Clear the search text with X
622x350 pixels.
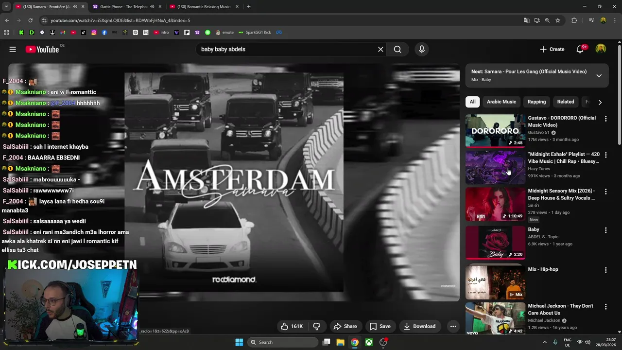[x=380, y=49]
